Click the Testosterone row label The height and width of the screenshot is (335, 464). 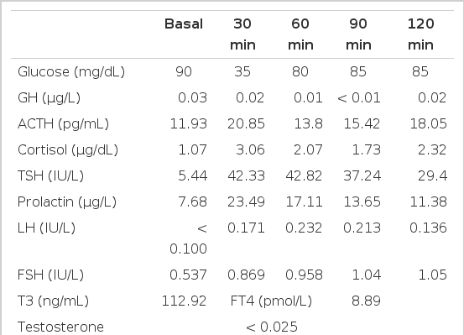(60, 327)
